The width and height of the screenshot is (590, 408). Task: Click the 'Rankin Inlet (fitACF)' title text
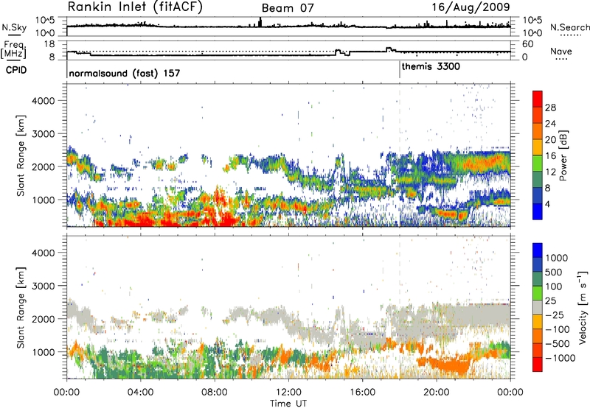(135, 7)
